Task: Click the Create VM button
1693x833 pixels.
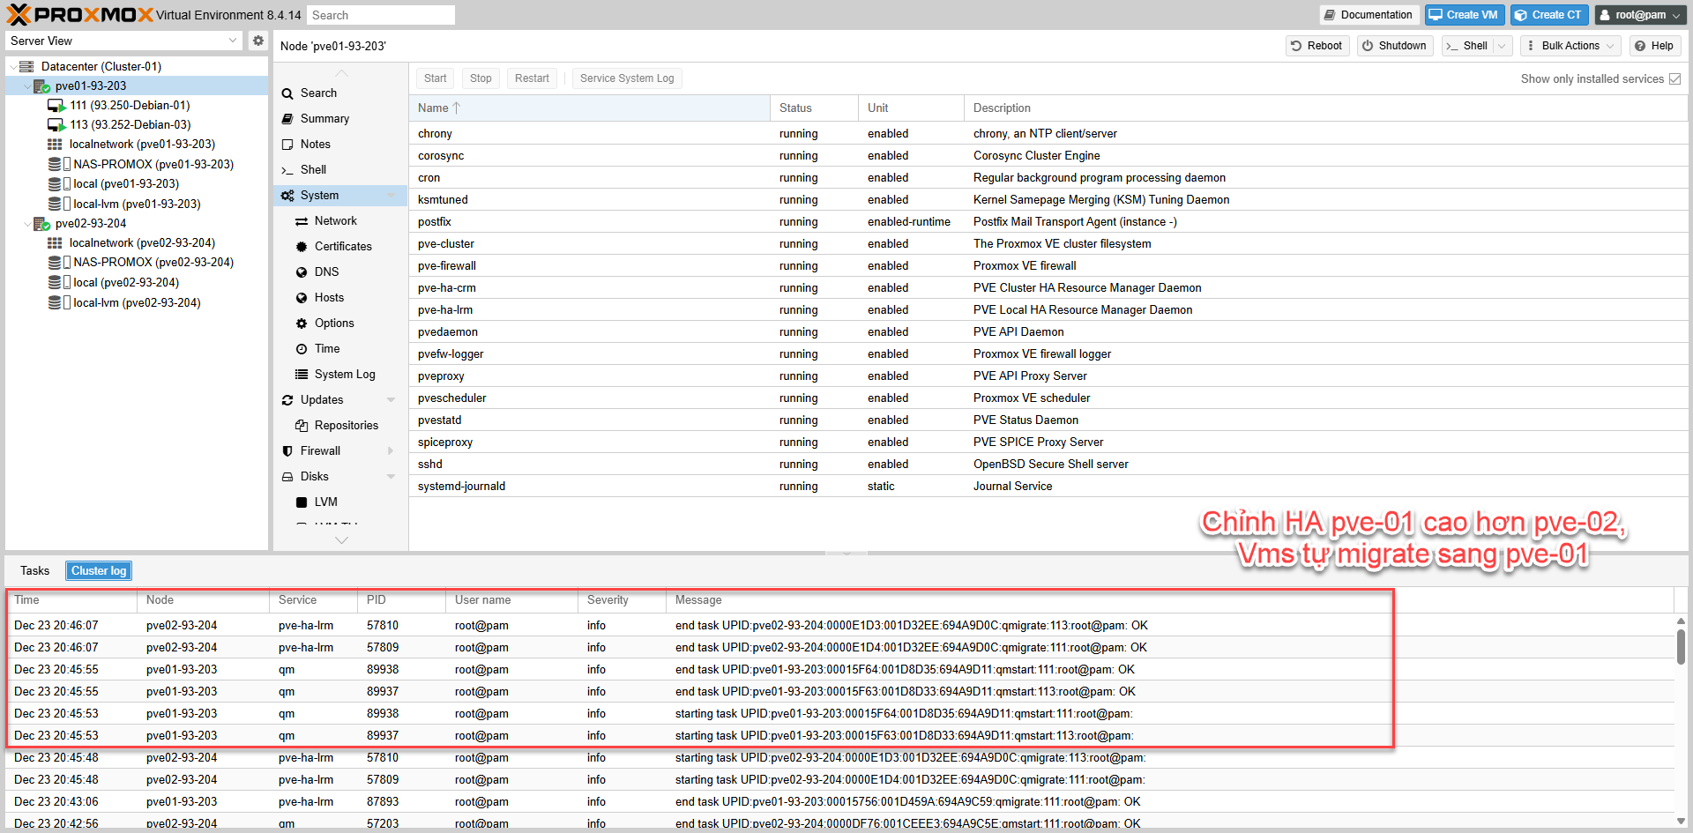Action: [x=1465, y=15]
